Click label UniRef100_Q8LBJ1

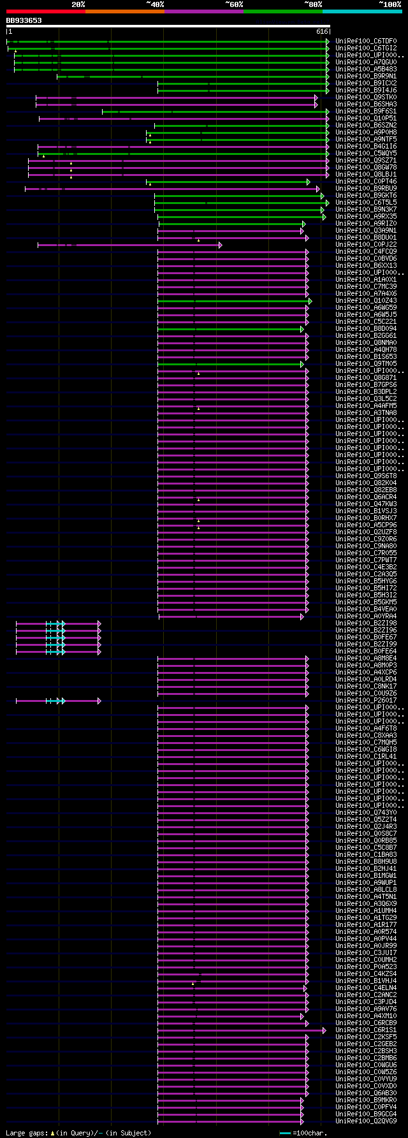pyautogui.click(x=367, y=175)
